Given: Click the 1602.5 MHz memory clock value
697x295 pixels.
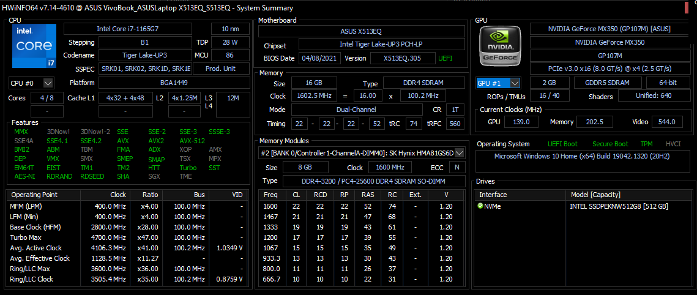Looking at the screenshot, I should [314, 96].
